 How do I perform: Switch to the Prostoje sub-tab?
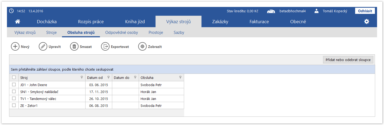[156, 33]
